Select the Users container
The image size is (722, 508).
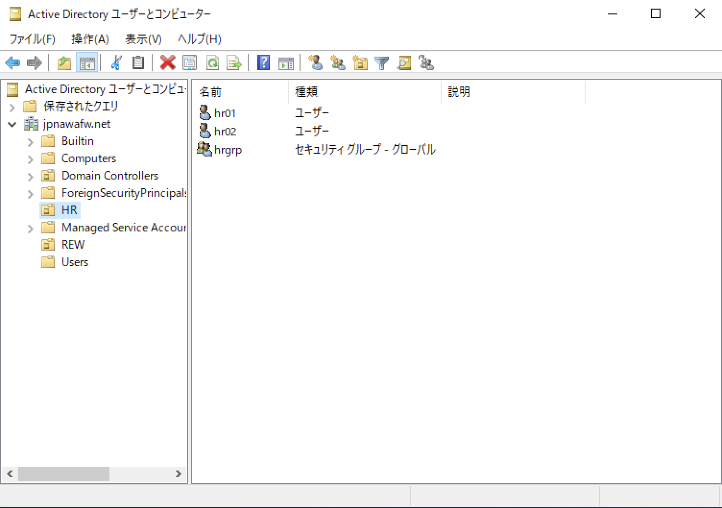(75, 262)
